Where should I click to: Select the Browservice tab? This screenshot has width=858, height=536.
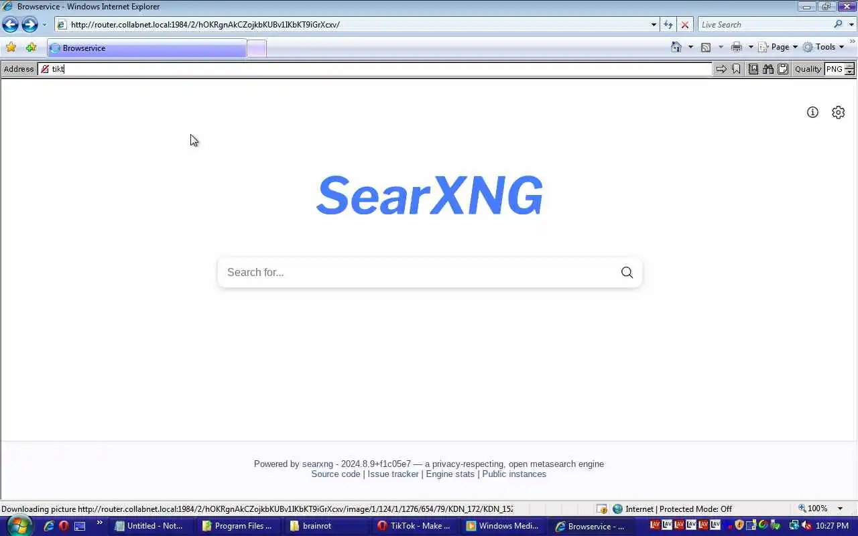[x=147, y=48]
